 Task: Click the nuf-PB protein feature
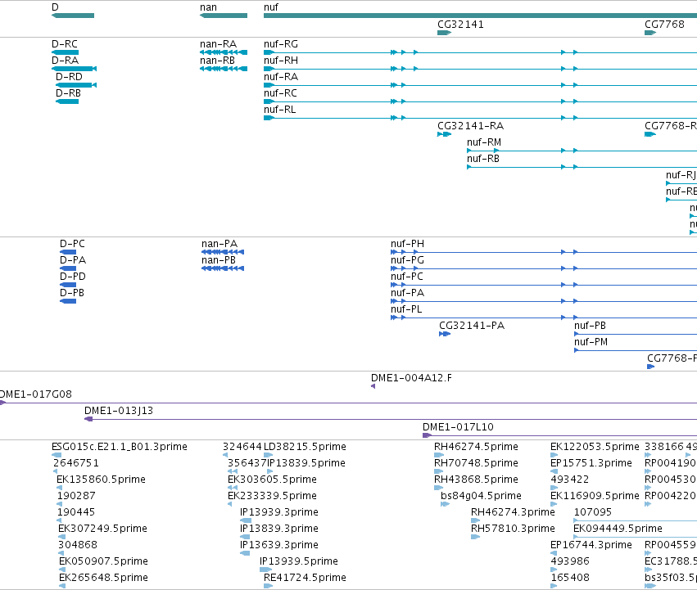pos(636,334)
